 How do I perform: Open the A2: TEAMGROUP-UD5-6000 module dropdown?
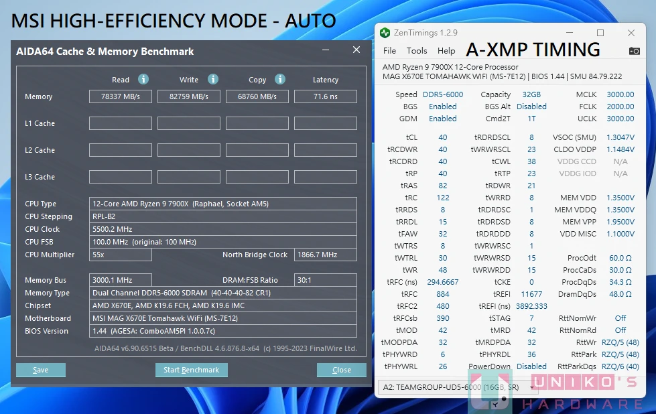click(458, 387)
